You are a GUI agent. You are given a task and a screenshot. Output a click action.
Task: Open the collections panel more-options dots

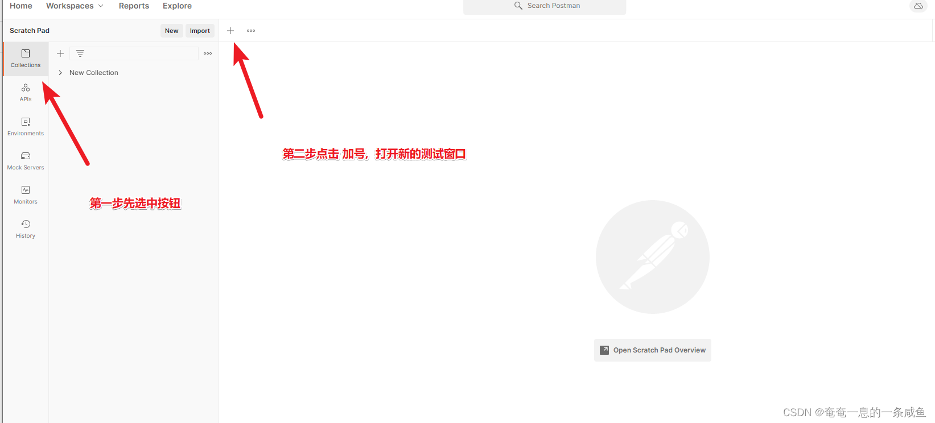click(x=208, y=53)
